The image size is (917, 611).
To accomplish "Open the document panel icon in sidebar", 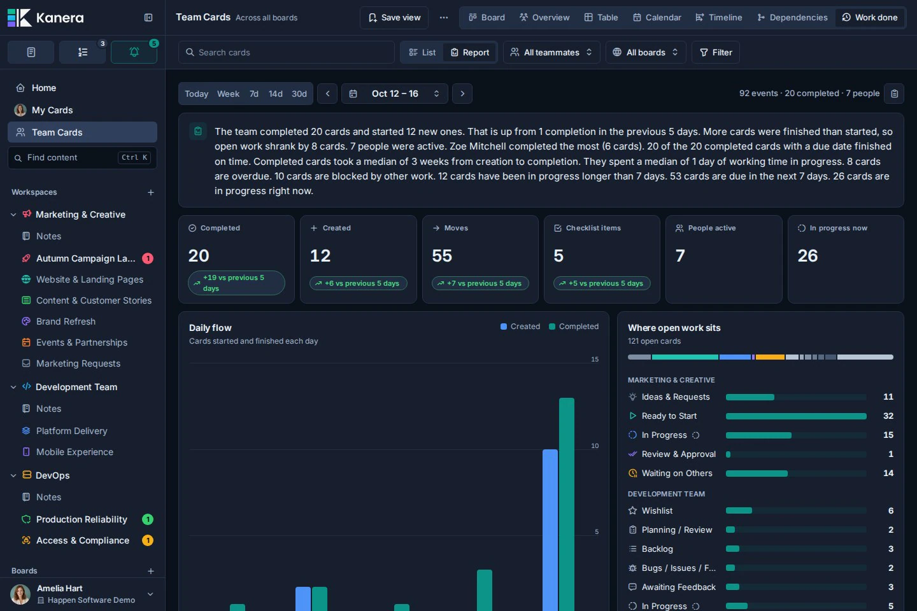I will point(31,52).
